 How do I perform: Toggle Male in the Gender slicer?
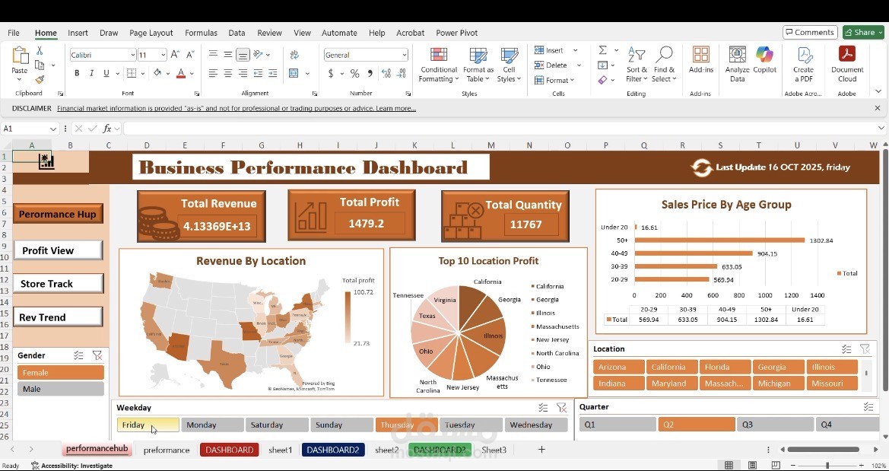tap(60, 388)
